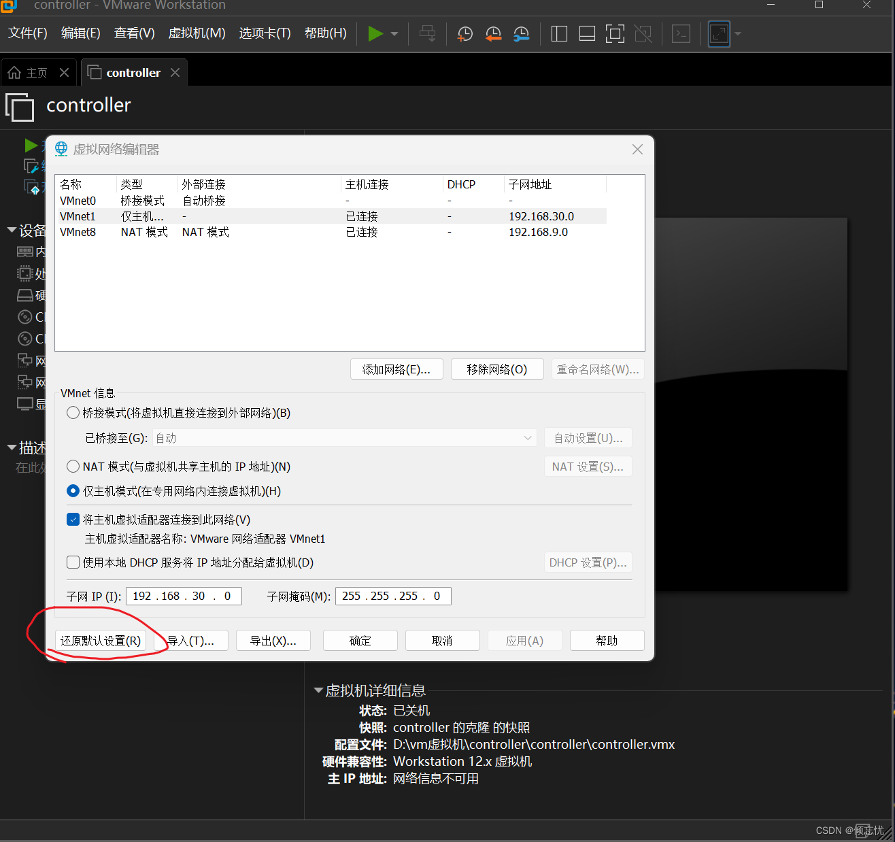Open the 选项卡(T) menu
The image size is (895, 842).
point(265,33)
